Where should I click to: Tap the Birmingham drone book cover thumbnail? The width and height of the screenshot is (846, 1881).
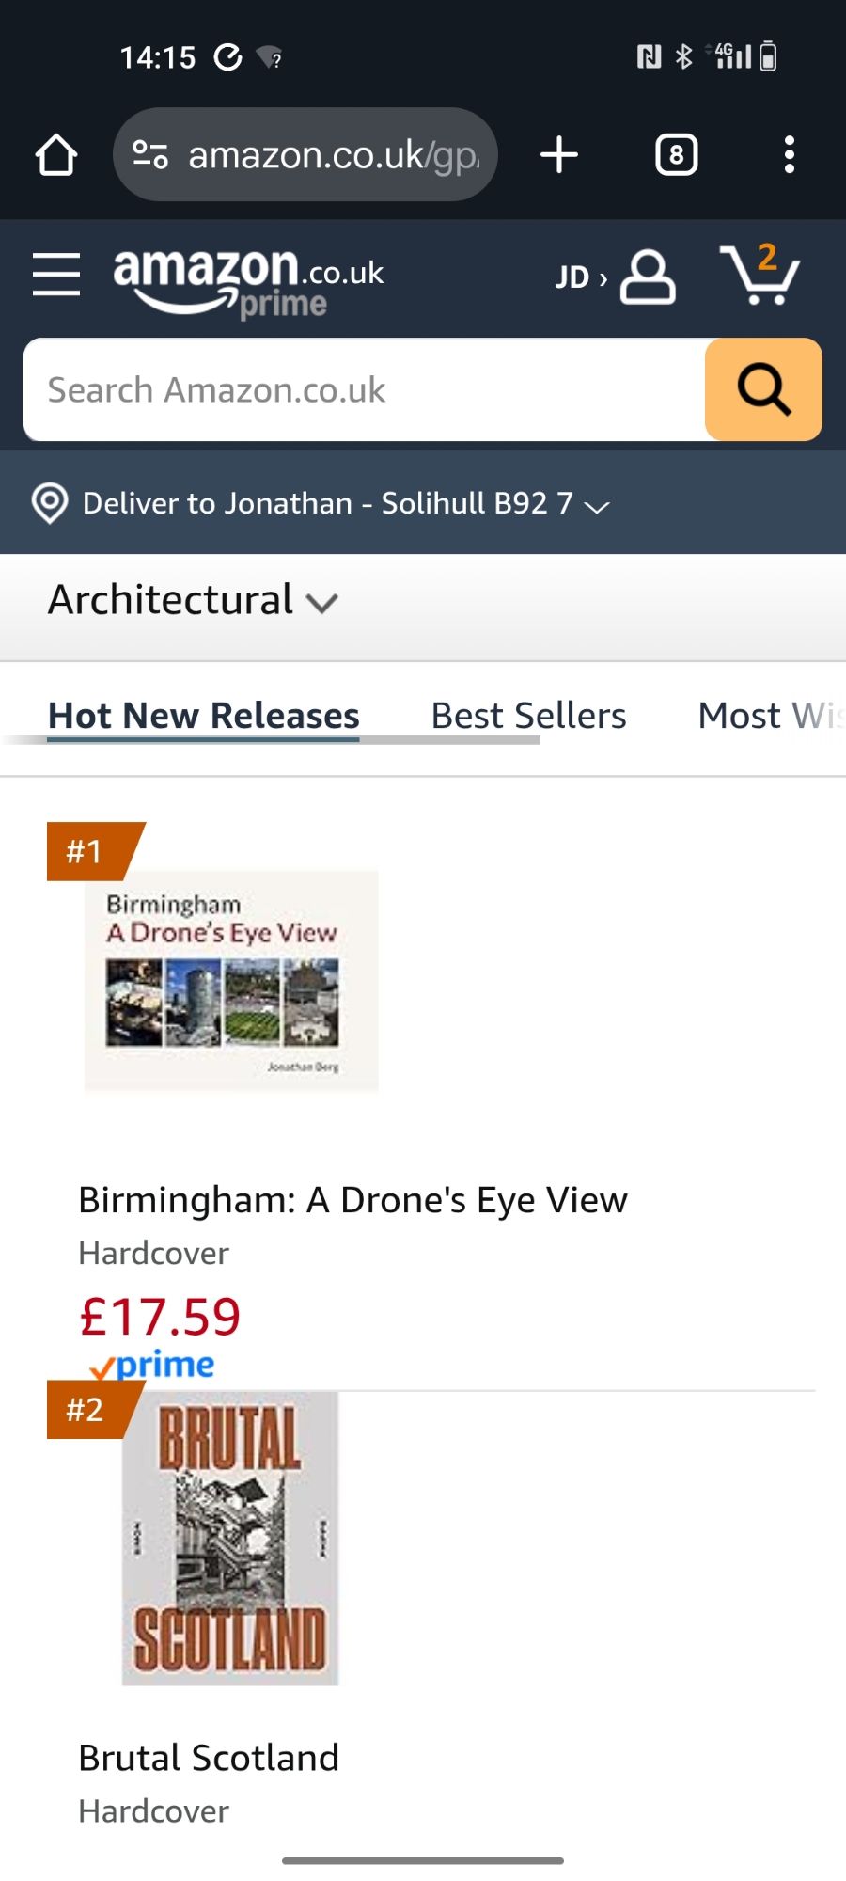231,981
